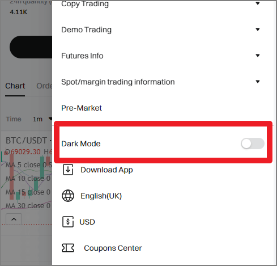Open Spot/margin trading information entry
This screenshot has width=277, height=266.
pos(118,82)
